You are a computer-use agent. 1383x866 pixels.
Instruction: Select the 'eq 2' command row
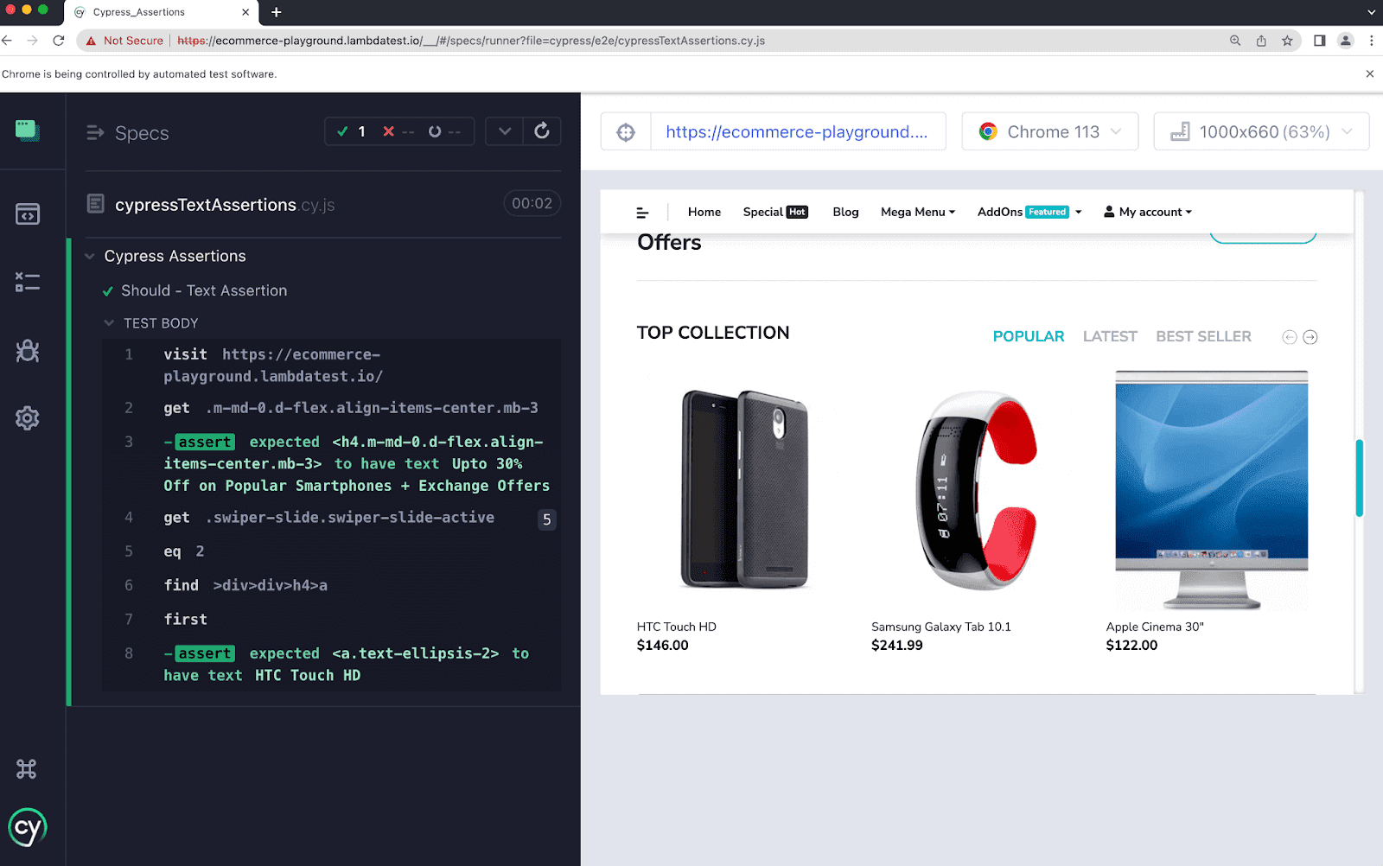[x=332, y=551]
